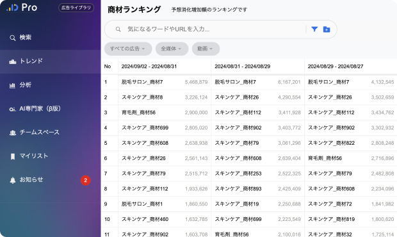Select スキンケア_商材32 in rank 11
Viewport: 397px width, 237px height.
[x=330, y=234]
